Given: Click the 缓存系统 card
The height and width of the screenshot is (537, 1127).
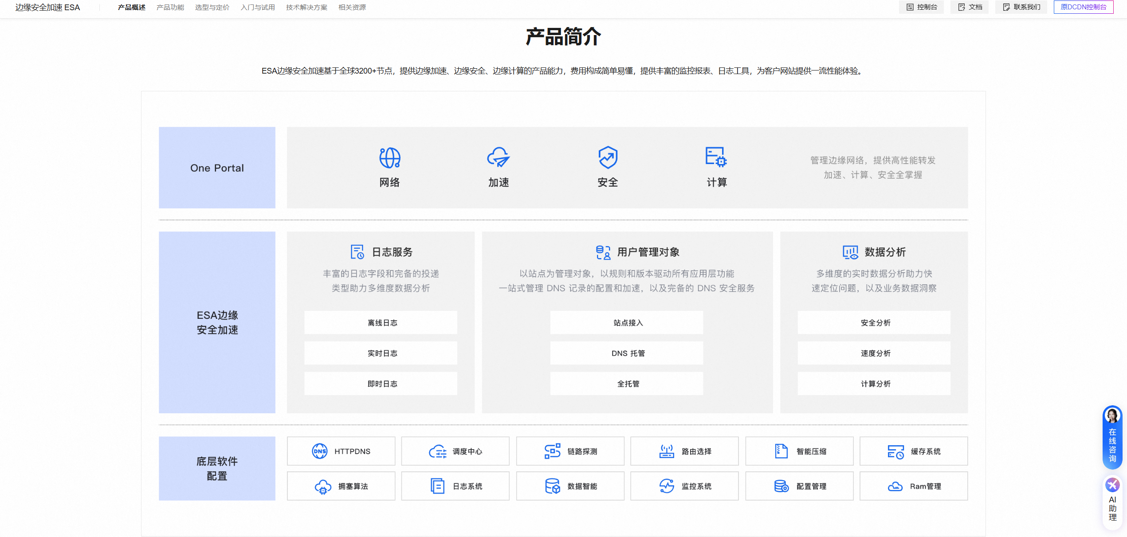Looking at the screenshot, I should (x=913, y=451).
